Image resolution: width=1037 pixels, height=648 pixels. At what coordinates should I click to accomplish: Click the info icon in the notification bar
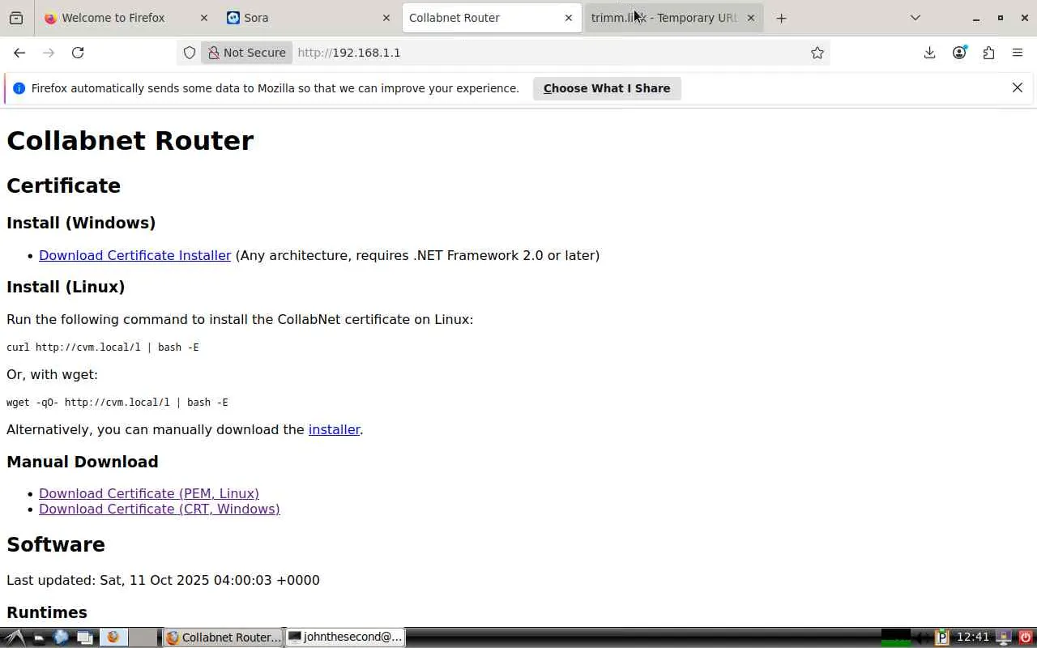pos(19,88)
